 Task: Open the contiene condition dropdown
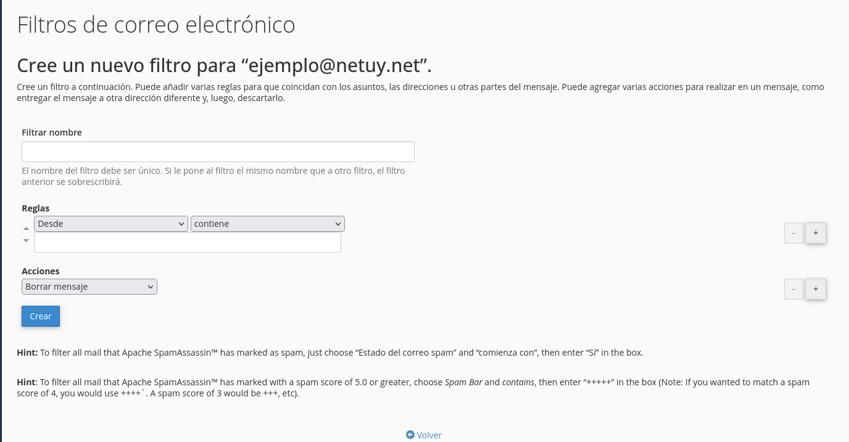268,224
